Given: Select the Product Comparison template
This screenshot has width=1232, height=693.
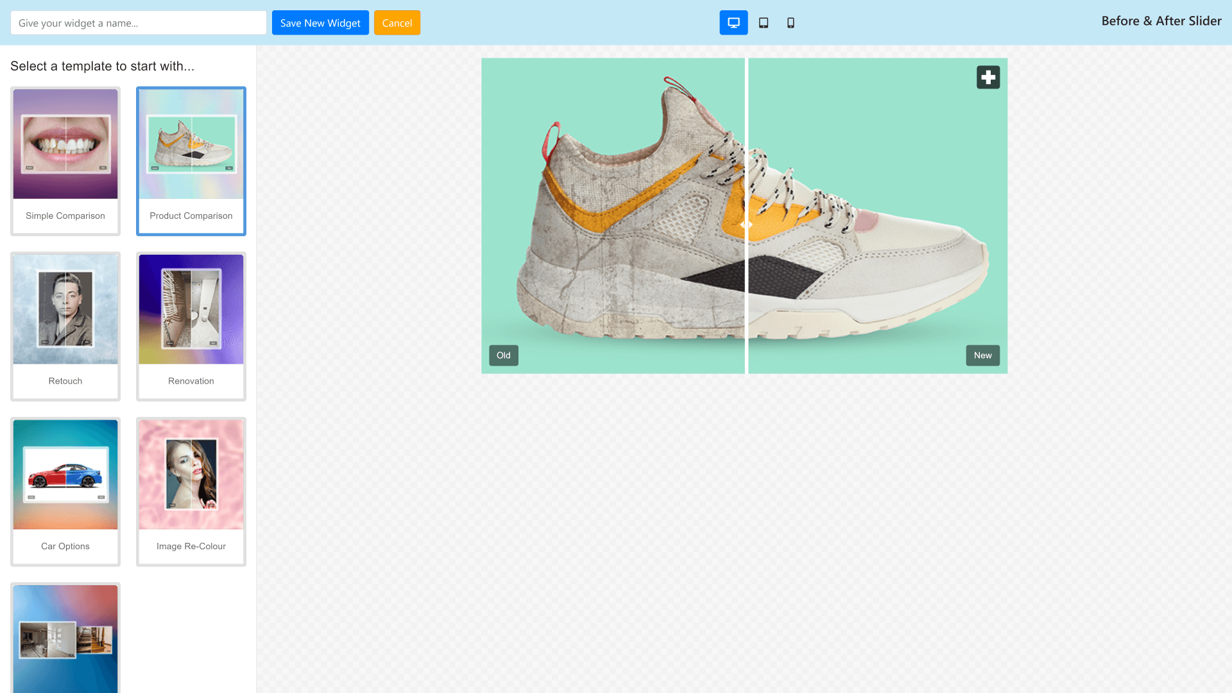Looking at the screenshot, I should pos(191,160).
